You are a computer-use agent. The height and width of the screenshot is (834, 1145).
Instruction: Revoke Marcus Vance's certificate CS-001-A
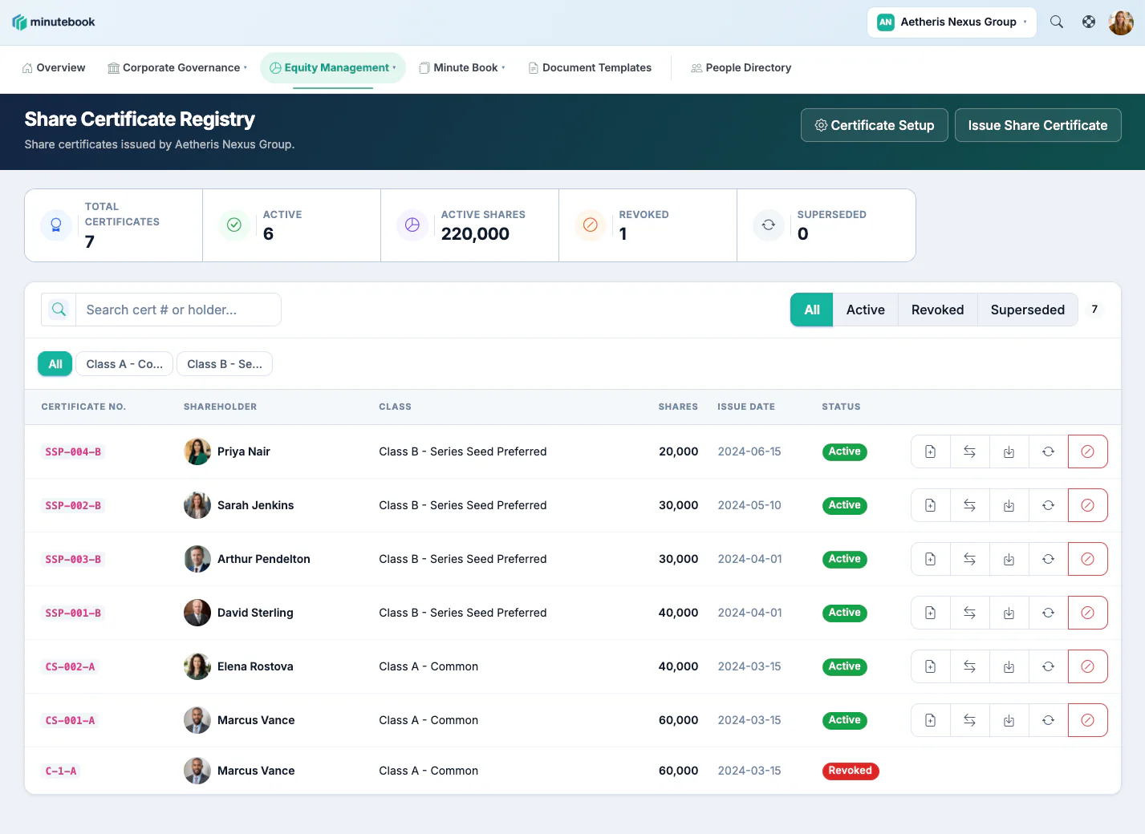1087,720
